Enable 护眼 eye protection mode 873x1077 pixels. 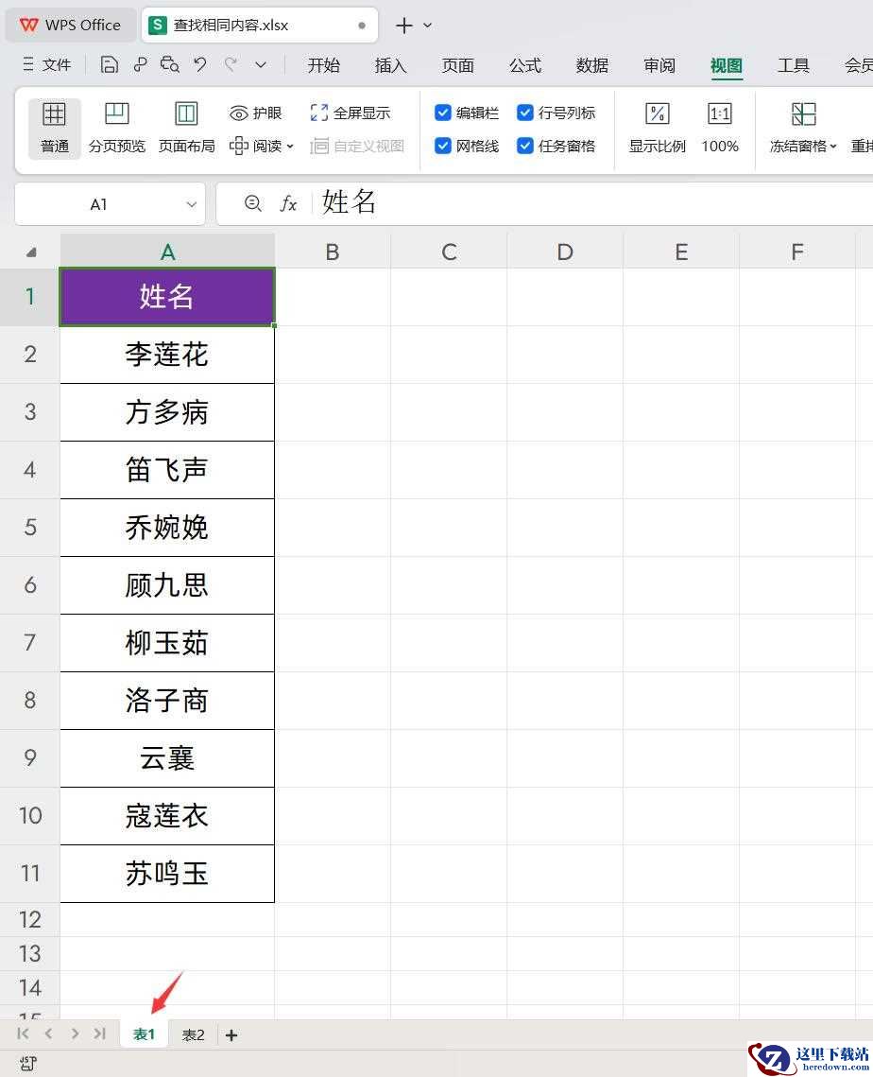click(x=256, y=113)
